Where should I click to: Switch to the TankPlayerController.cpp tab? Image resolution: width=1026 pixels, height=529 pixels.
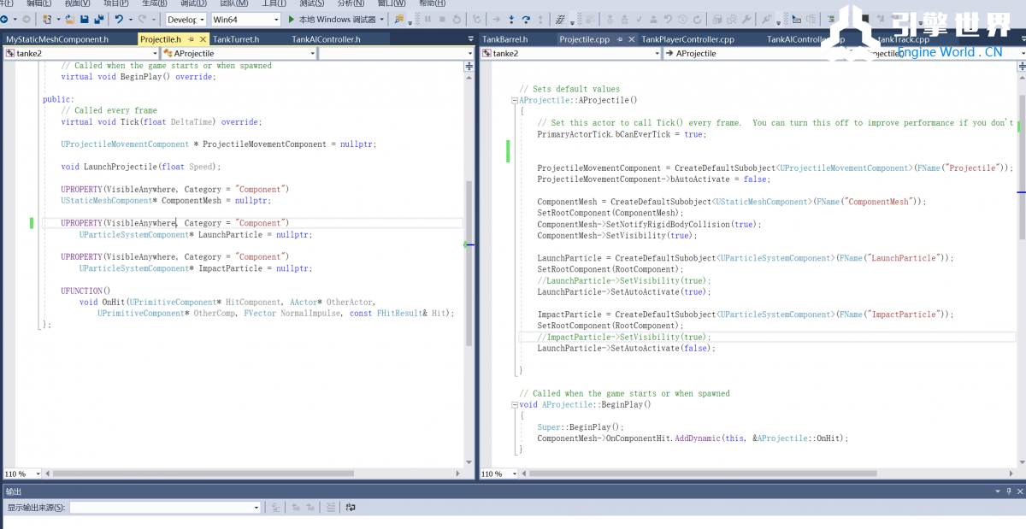[688, 39]
